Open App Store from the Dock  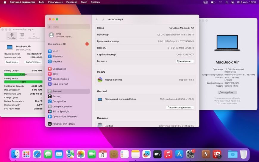tap(179, 154)
